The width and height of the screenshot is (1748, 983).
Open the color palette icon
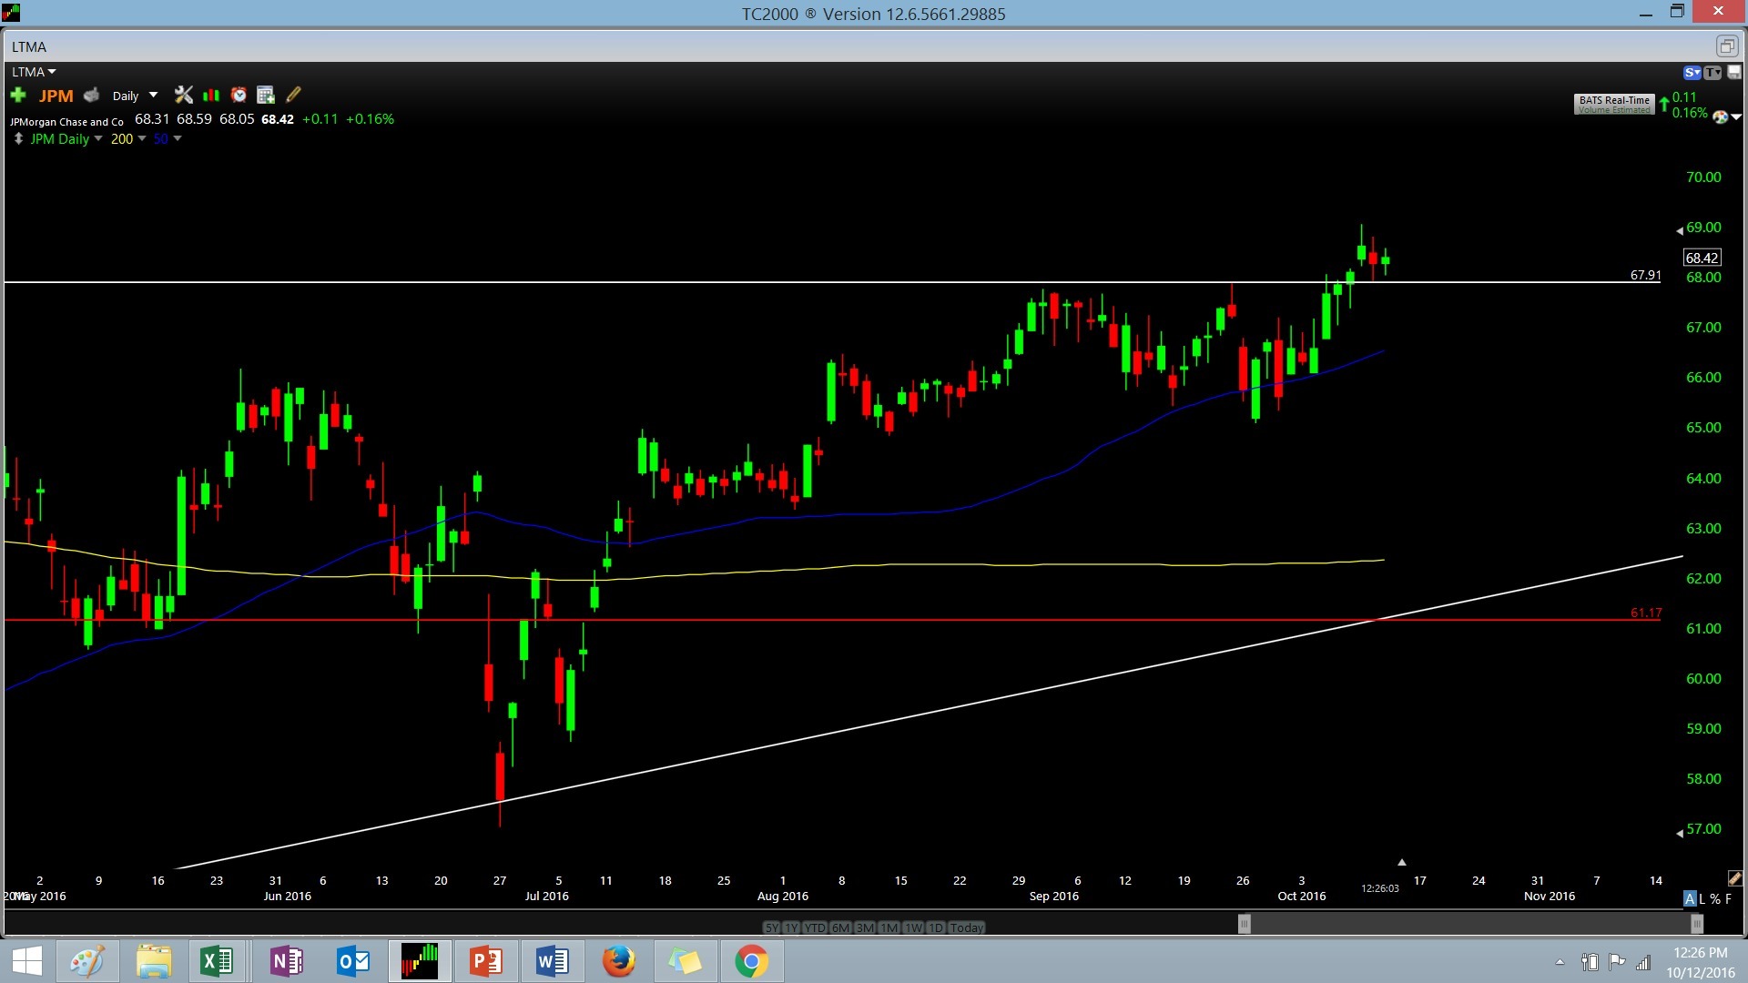click(x=1720, y=117)
